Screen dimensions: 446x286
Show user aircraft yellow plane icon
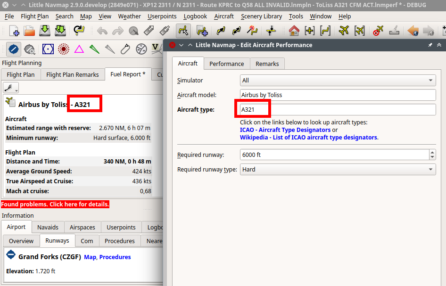344,31
